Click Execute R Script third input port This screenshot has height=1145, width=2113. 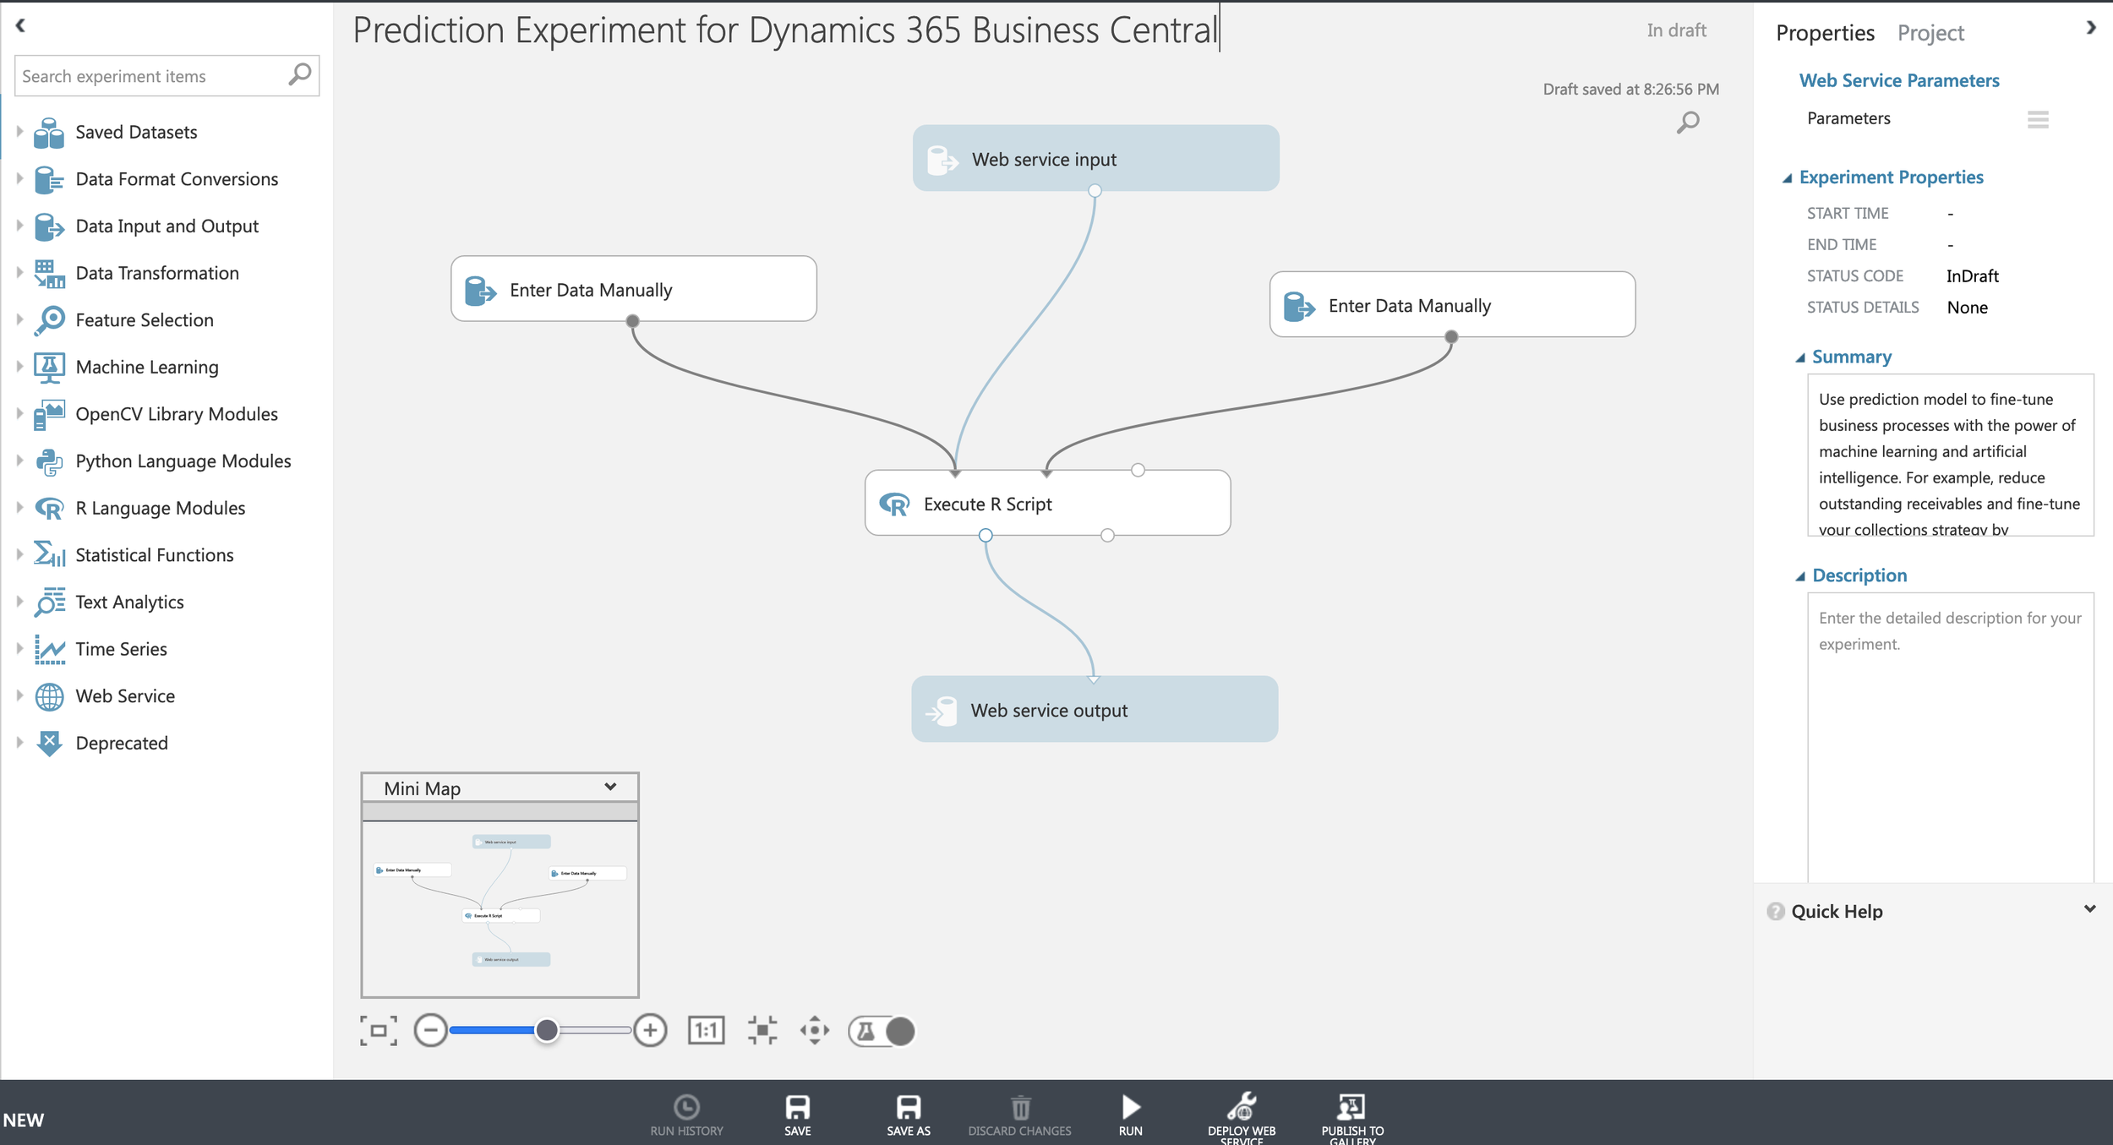tap(1138, 470)
